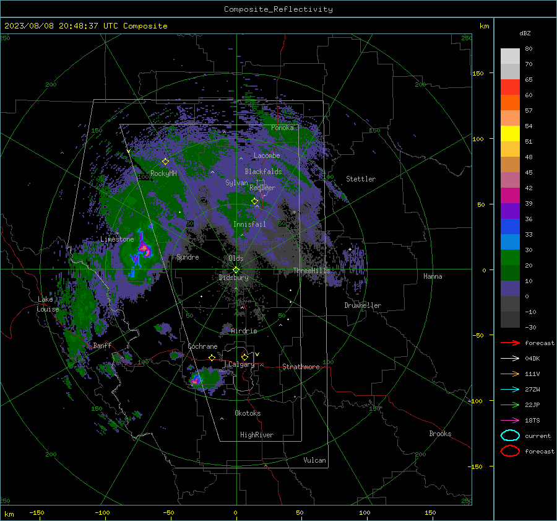
Task: Click the white 04DK arrow icon
Action: 510,359
